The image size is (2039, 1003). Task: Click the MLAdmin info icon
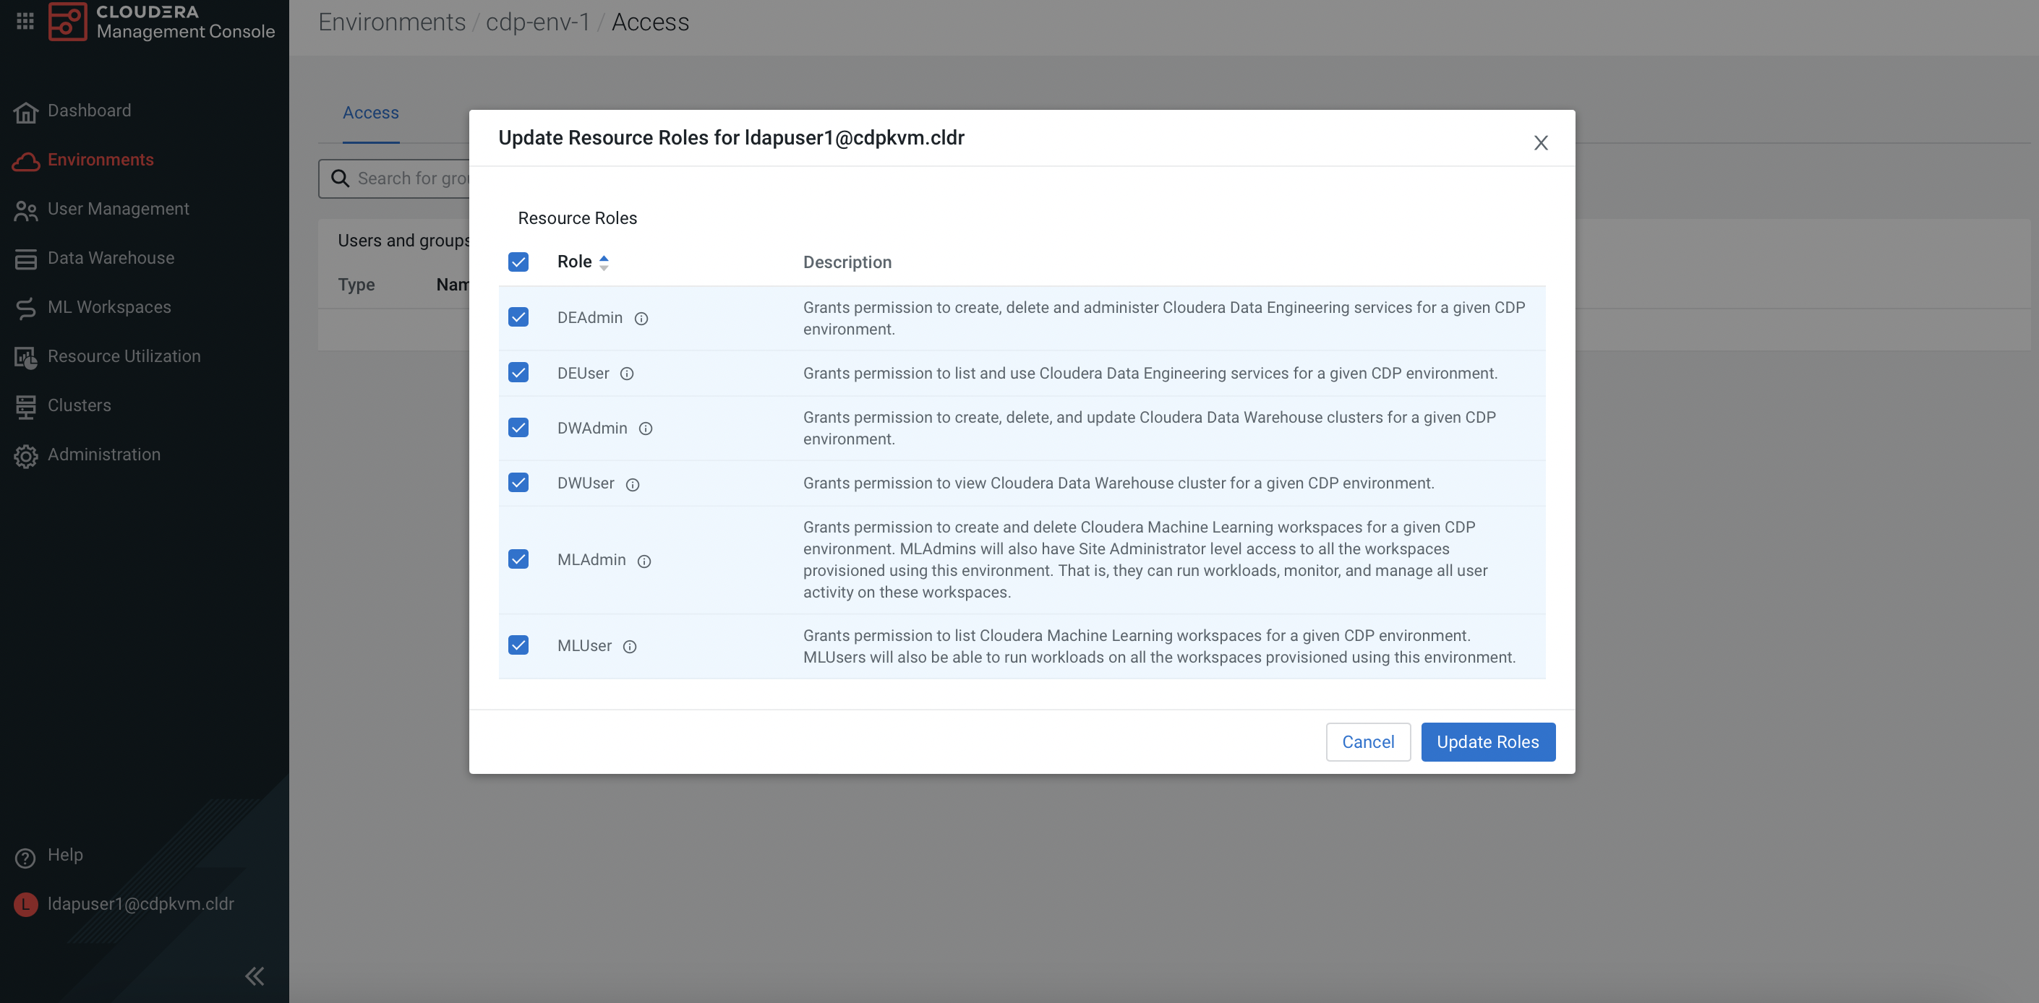click(x=644, y=561)
